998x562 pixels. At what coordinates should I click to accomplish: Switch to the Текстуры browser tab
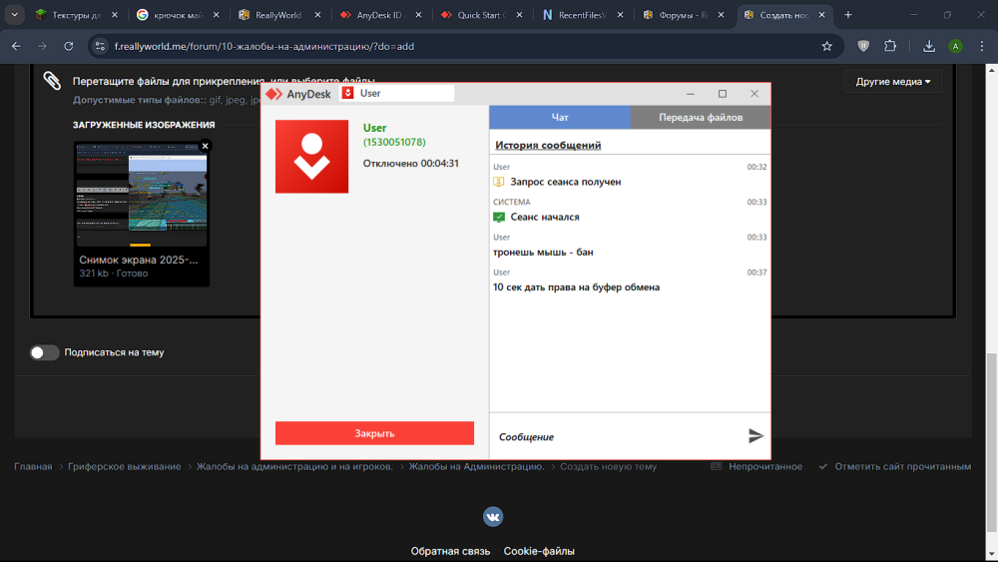pyautogui.click(x=77, y=15)
